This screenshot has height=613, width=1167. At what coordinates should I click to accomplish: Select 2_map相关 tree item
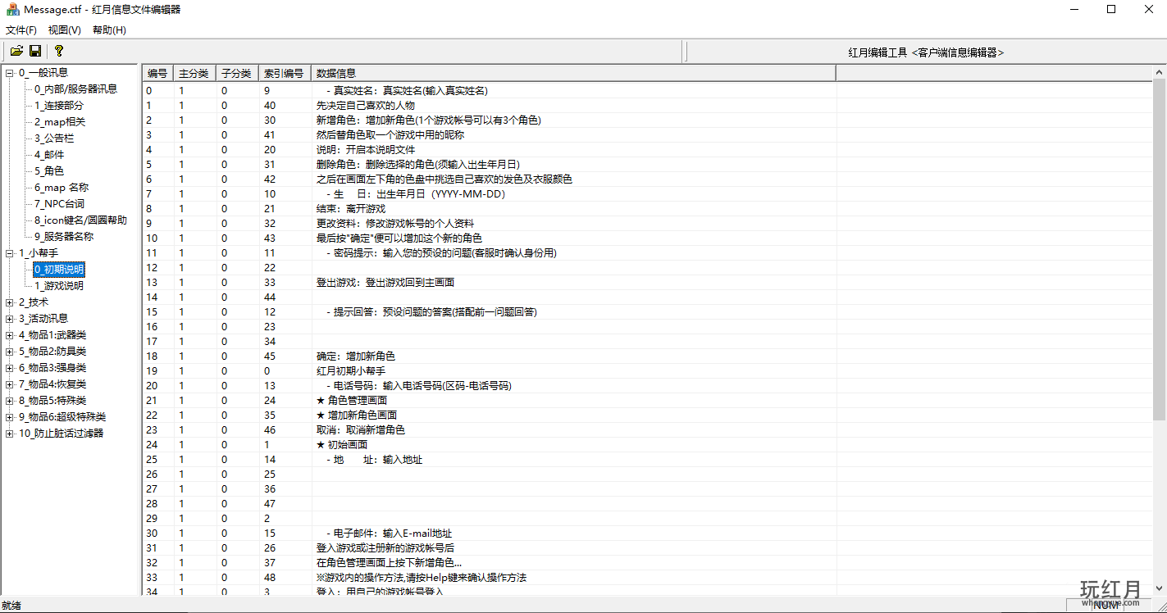pyautogui.click(x=59, y=122)
